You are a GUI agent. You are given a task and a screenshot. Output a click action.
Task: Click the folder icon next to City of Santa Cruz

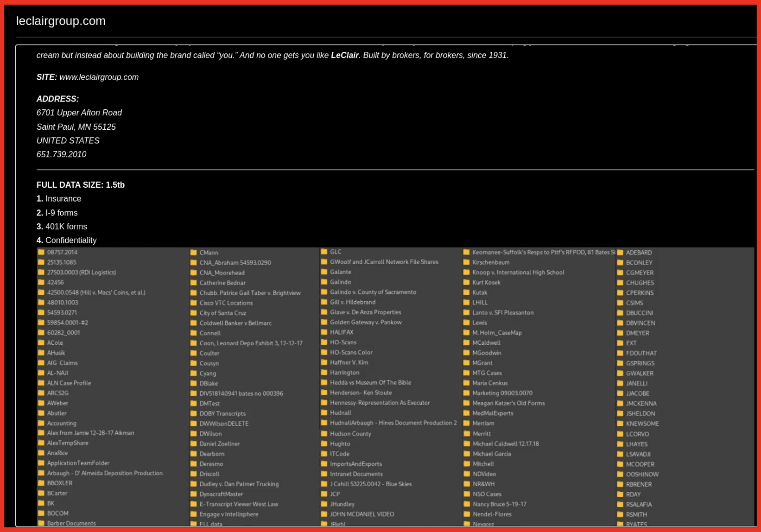194,313
